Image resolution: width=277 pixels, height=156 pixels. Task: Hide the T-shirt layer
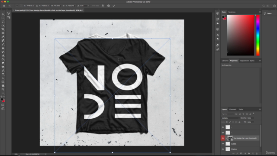[x=223, y=143]
